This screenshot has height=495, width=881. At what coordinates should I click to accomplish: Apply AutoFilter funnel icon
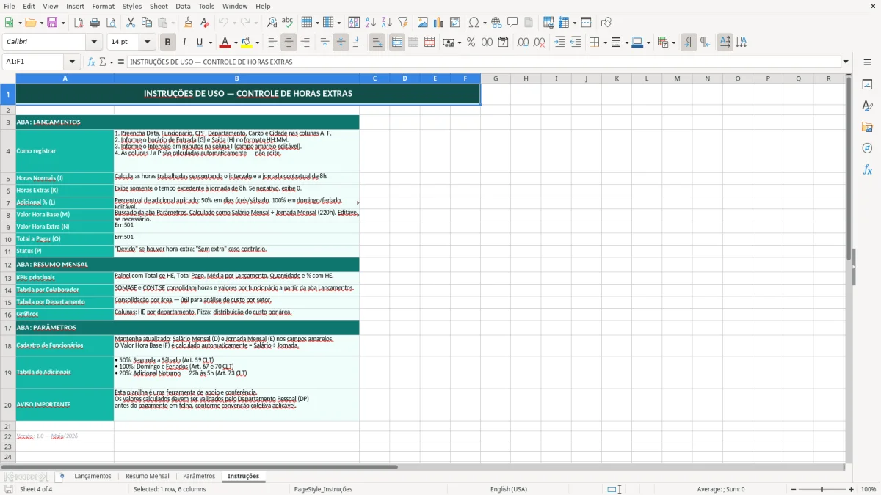tap(402, 23)
